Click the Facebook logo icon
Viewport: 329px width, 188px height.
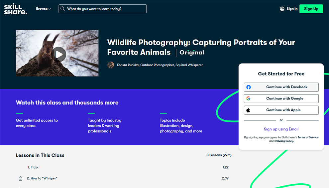(249, 87)
